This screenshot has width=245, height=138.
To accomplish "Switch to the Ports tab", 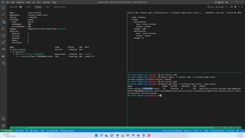I will 47,7.
